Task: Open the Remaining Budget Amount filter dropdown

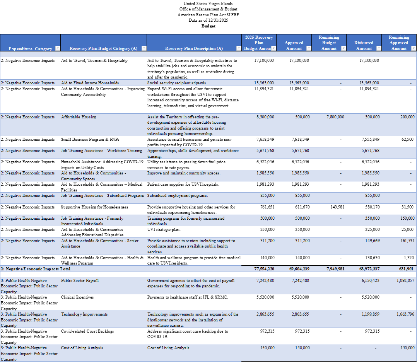Action: (344, 48)
